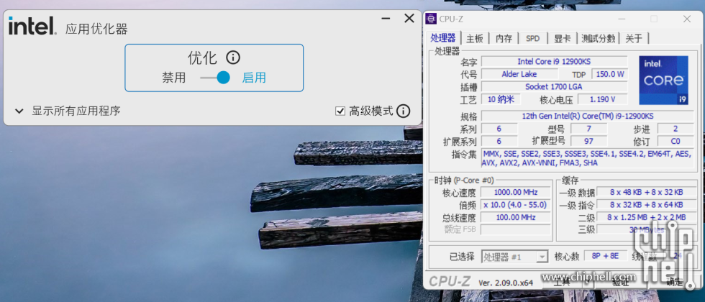Switch to the 显卡 tab

tap(562, 38)
